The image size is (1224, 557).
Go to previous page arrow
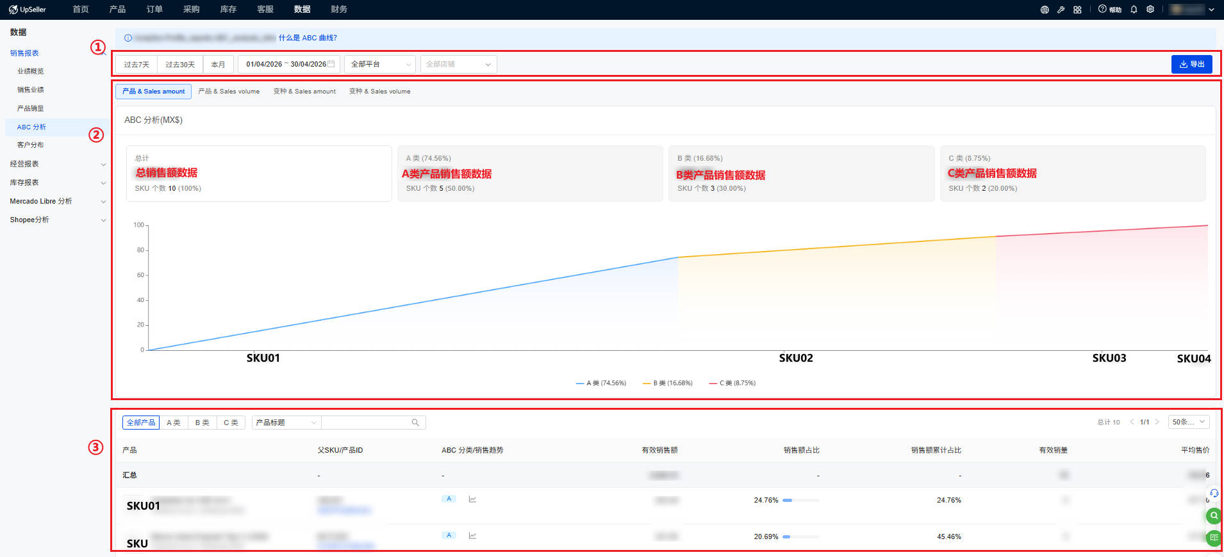tap(1132, 422)
